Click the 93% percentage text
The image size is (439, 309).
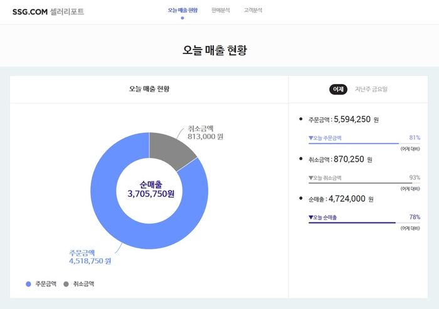(415, 177)
